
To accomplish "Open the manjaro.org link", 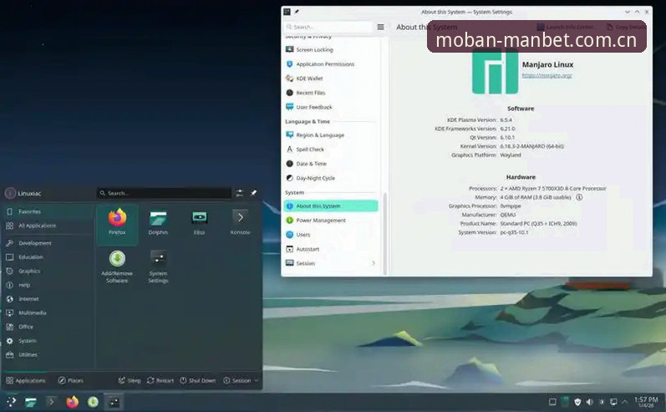I will point(547,75).
